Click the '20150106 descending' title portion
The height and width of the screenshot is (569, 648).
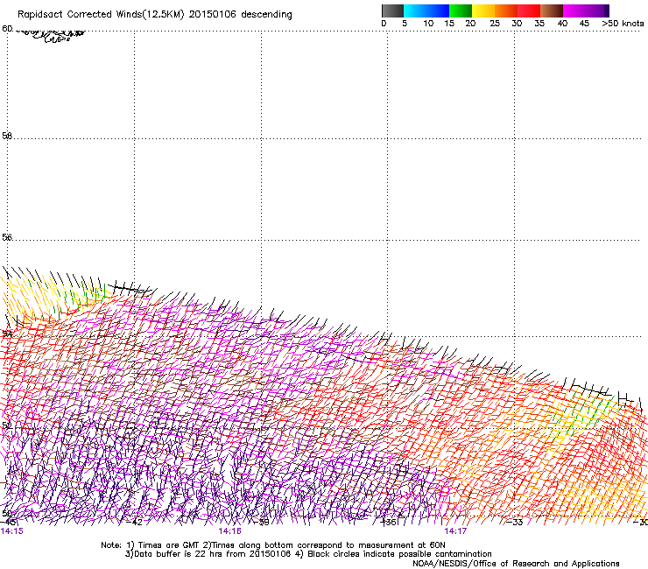[x=240, y=15]
